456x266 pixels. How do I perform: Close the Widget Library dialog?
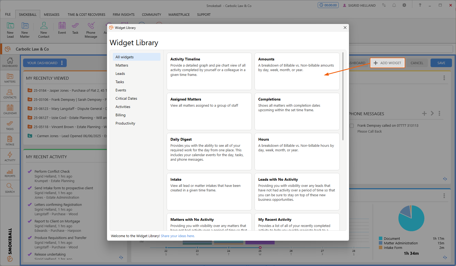click(345, 28)
